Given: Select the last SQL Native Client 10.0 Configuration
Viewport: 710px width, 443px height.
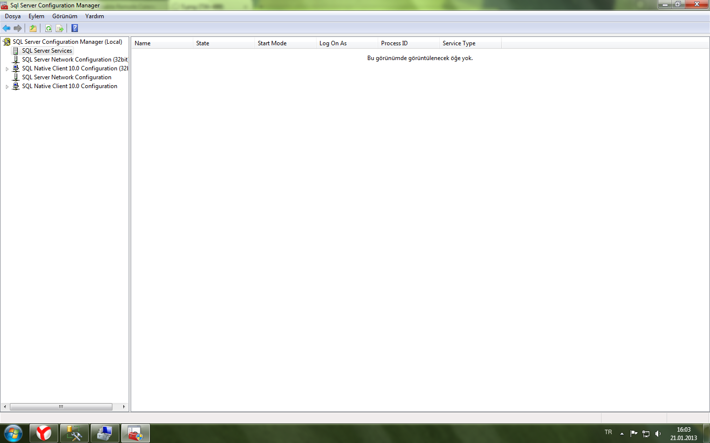Looking at the screenshot, I should 70,86.
